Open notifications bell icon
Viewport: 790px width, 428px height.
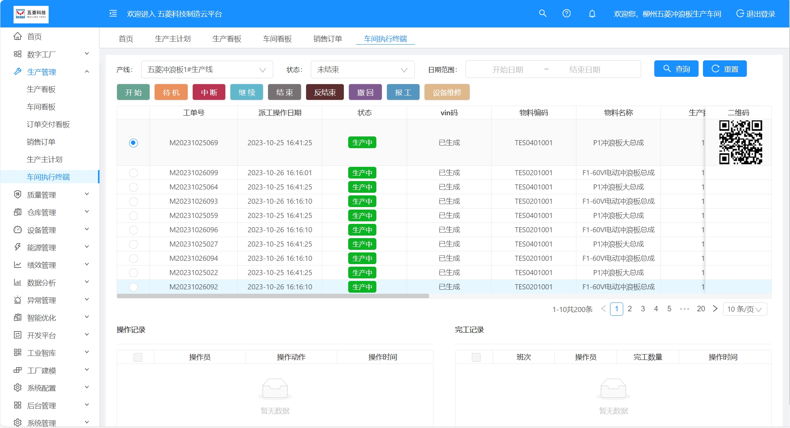pyautogui.click(x=592, y=14)
